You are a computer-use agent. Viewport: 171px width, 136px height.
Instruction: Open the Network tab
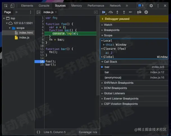[x=115, y=6]
